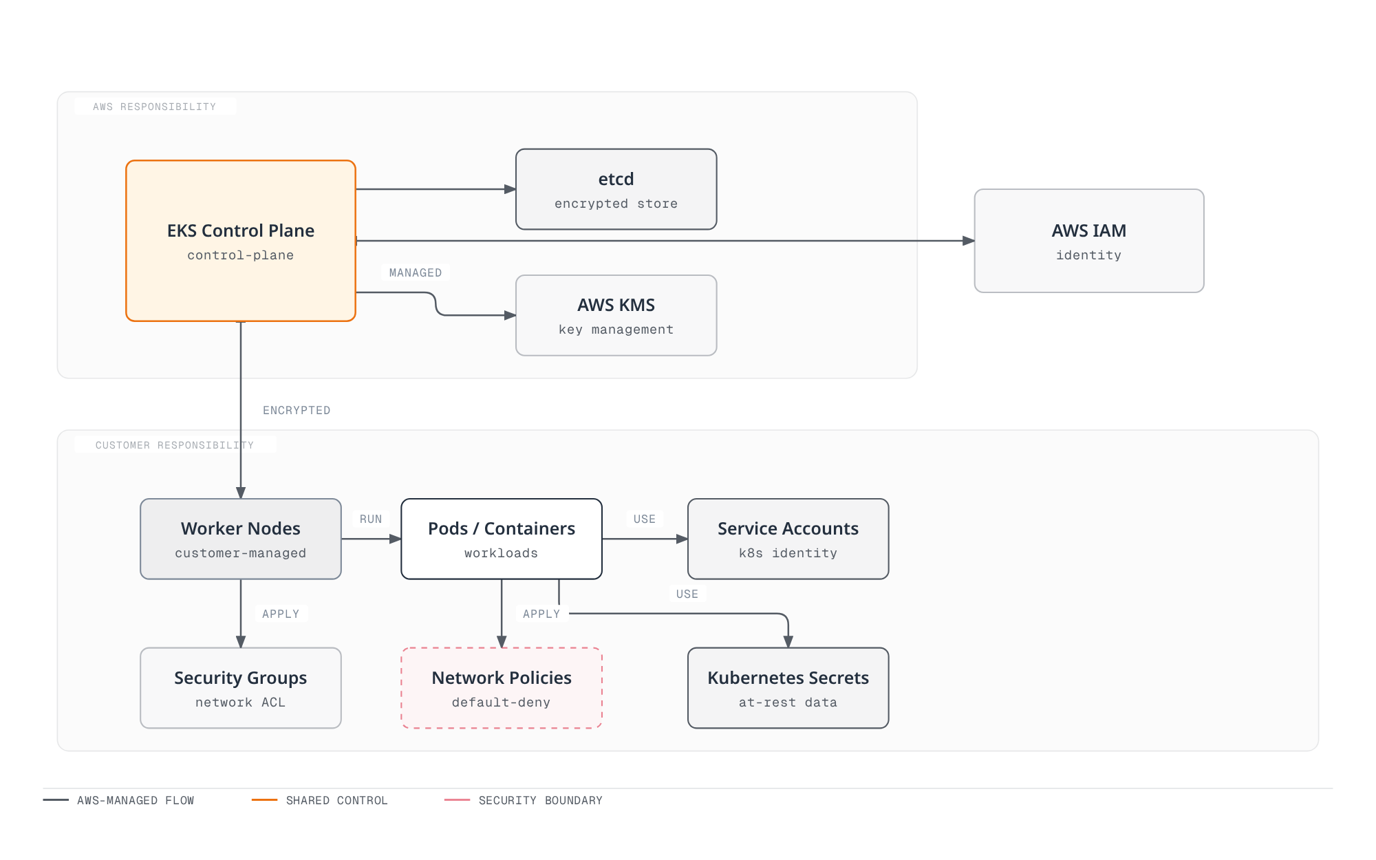This screenshot has height=860, width=1376.
Task: Click the AWS RESPONSIBILITY group label
Action: click(x=155, y=107)
